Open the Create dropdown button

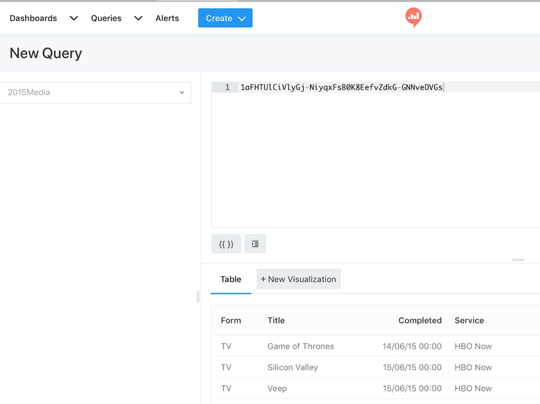point(225,18)
